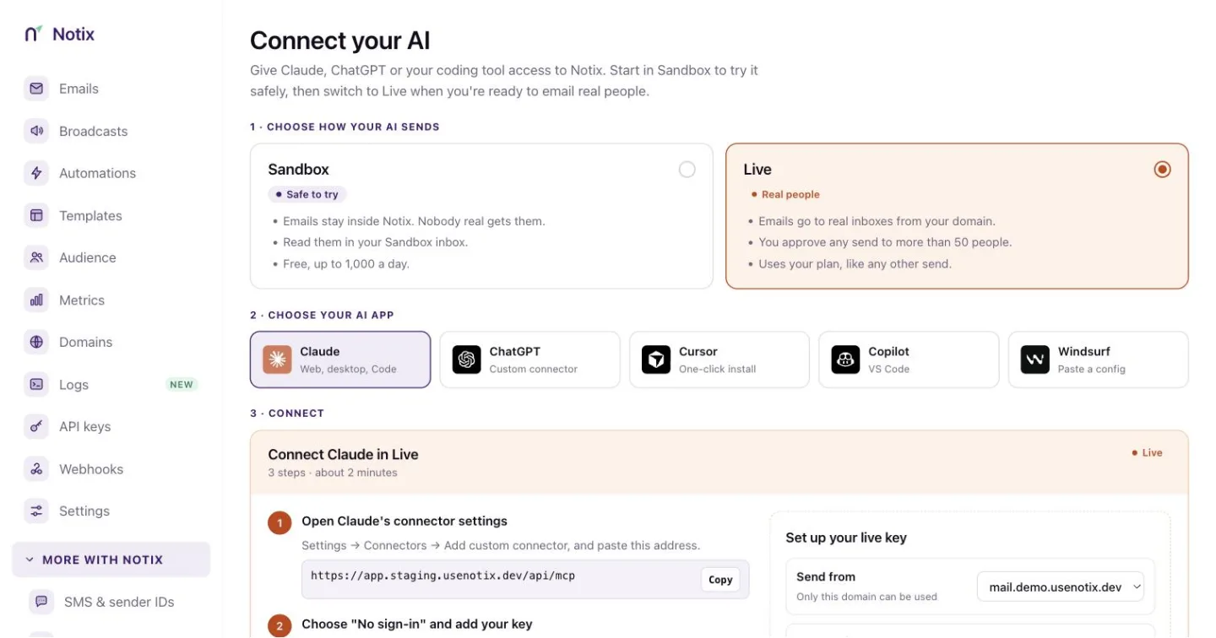The height and width of the screenshot is (638, 1216).
Task: Click the Connect Claude in Live title
Action: pyautogui.click(x=343, y=454)
